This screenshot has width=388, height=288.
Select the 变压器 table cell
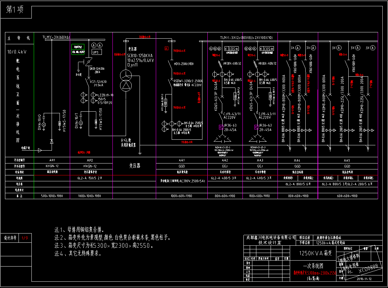click(x=134, y=166)
